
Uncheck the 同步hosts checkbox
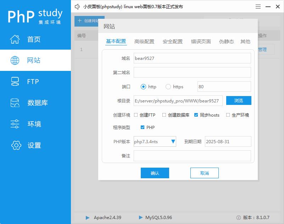(x=196, y=115)
